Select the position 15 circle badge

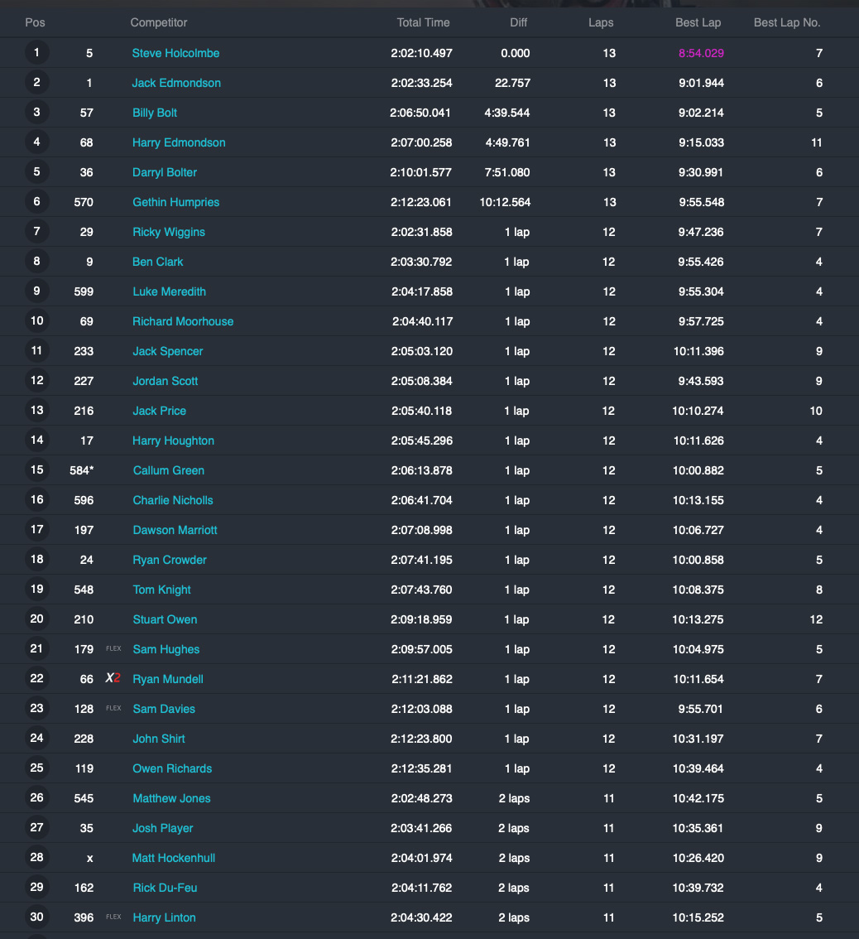tap(36, 470)
